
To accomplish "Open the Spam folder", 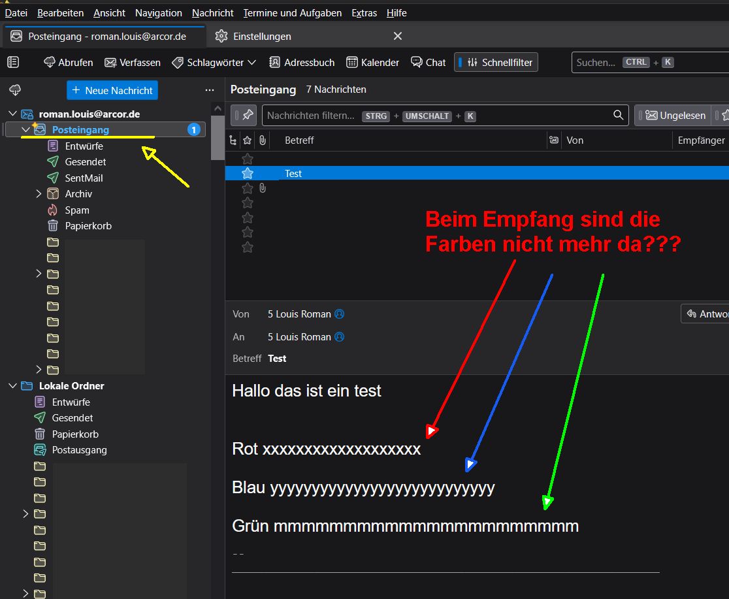I will (76, 210).
